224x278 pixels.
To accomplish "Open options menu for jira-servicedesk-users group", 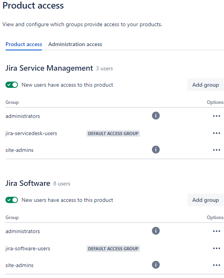I will pos(216,133).
